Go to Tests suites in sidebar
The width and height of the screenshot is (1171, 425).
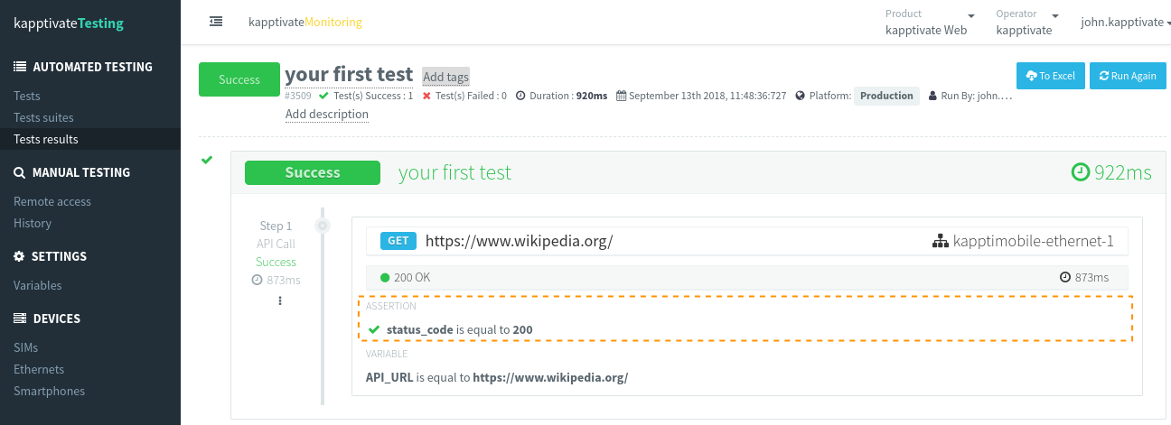44,117
